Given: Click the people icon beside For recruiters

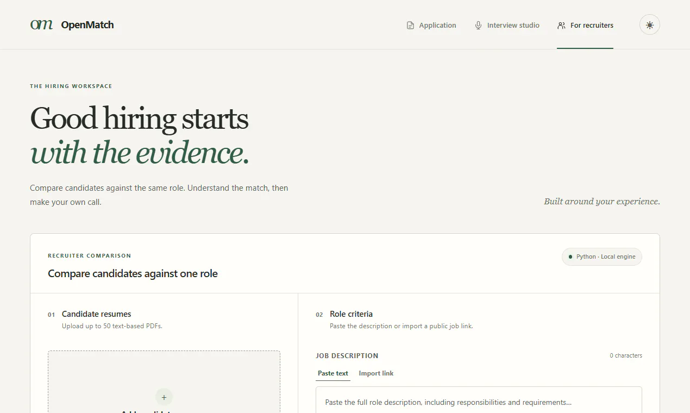Looking at the screenshot, I should click(561, 26).
